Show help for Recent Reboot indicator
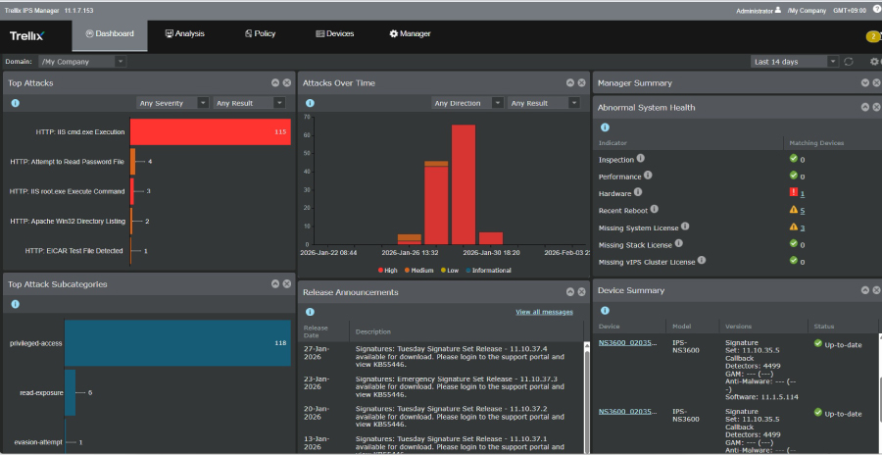The image size is (882, 455). tap(655, 210)
